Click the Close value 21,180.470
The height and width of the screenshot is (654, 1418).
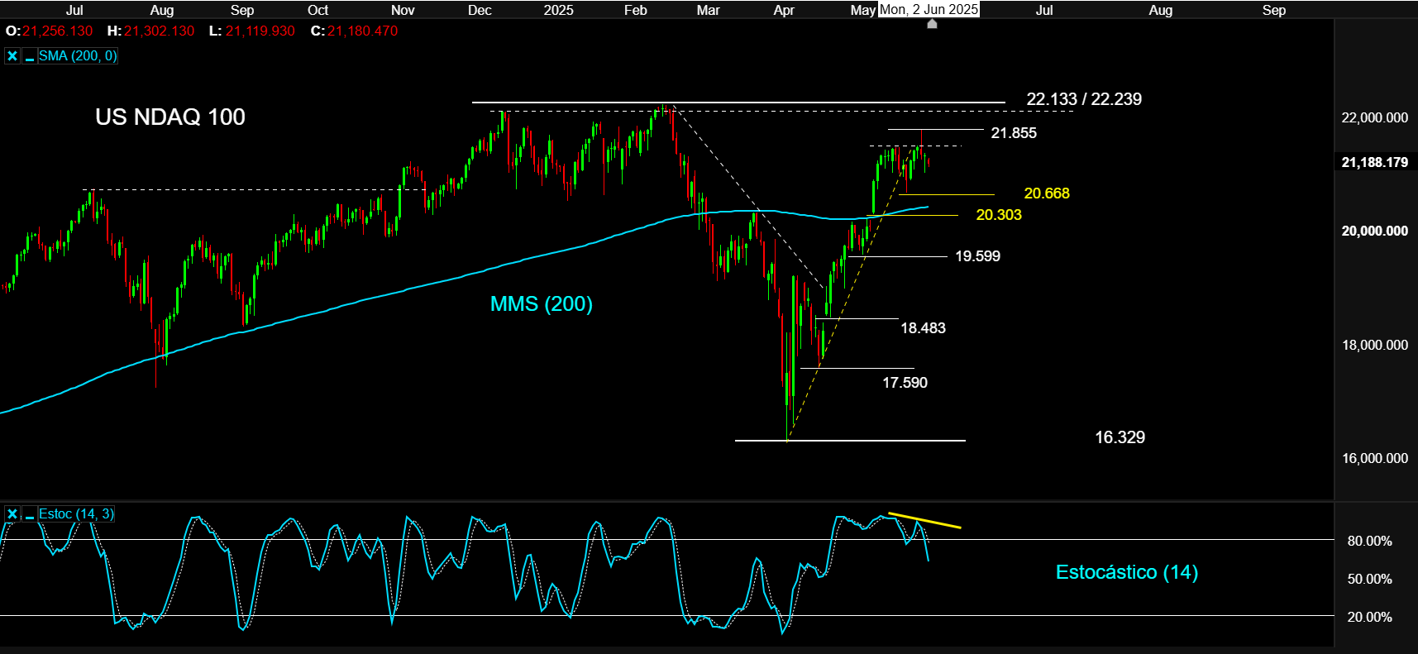362,31
